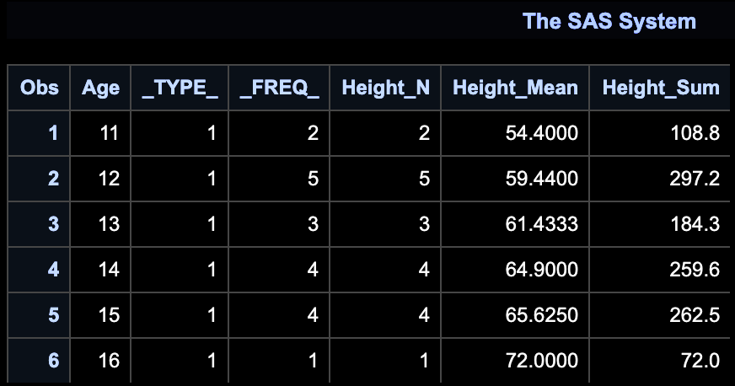Screen dimensions: 735x386
Task: Click the _FREQ_ column header
Action: coord(279,88)
